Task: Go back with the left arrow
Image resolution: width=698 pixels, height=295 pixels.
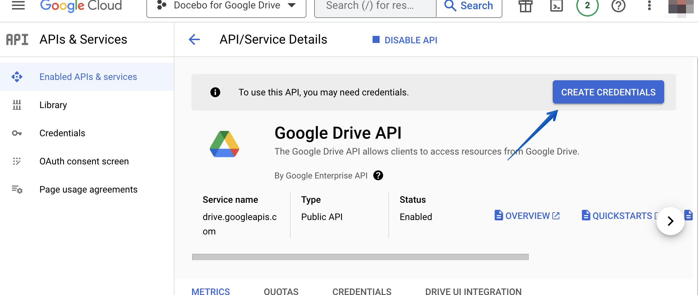Action: coord(194,39)
